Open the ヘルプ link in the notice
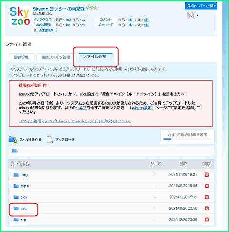Image resolution: width=229 pixels, height=232 pixels. [x=81, y=108]
